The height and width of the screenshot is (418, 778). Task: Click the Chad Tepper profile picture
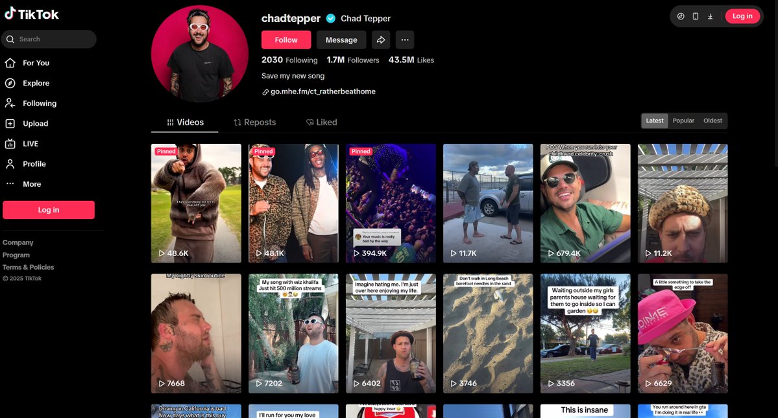tap(200, 54)
